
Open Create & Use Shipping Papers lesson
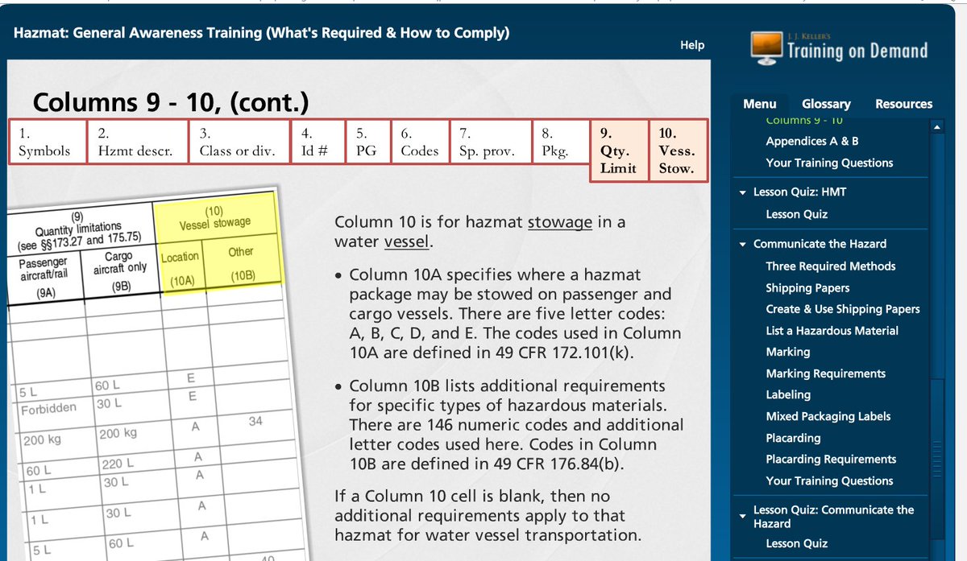click(x=842, y=309)
